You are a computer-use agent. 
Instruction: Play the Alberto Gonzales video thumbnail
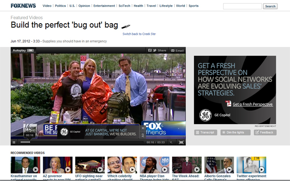[219, 165]
